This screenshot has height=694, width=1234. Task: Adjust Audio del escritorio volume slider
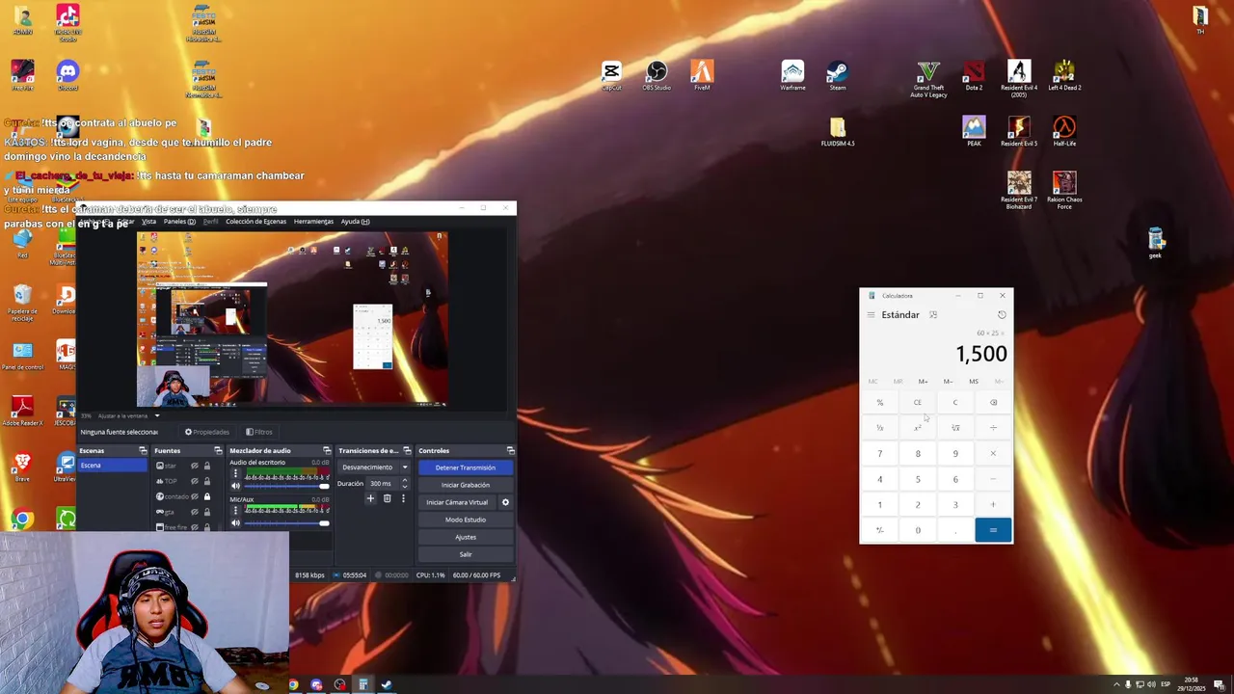pos(286,486)
